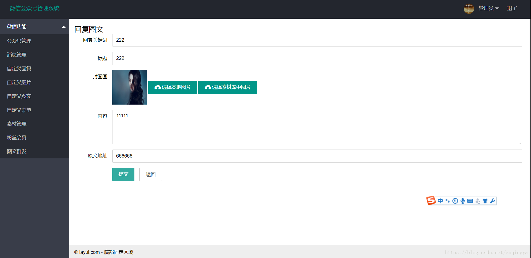This screenshot has width=531, height=258.
Task: Click the 回复关键词 label
Action: pos(95,40)
